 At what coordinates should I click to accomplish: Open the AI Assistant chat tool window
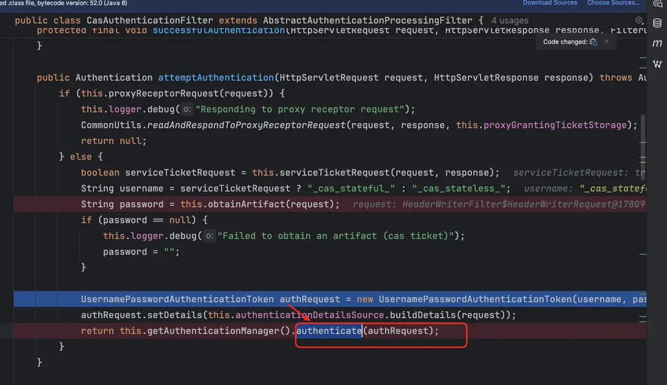click(x=658, y=4)
